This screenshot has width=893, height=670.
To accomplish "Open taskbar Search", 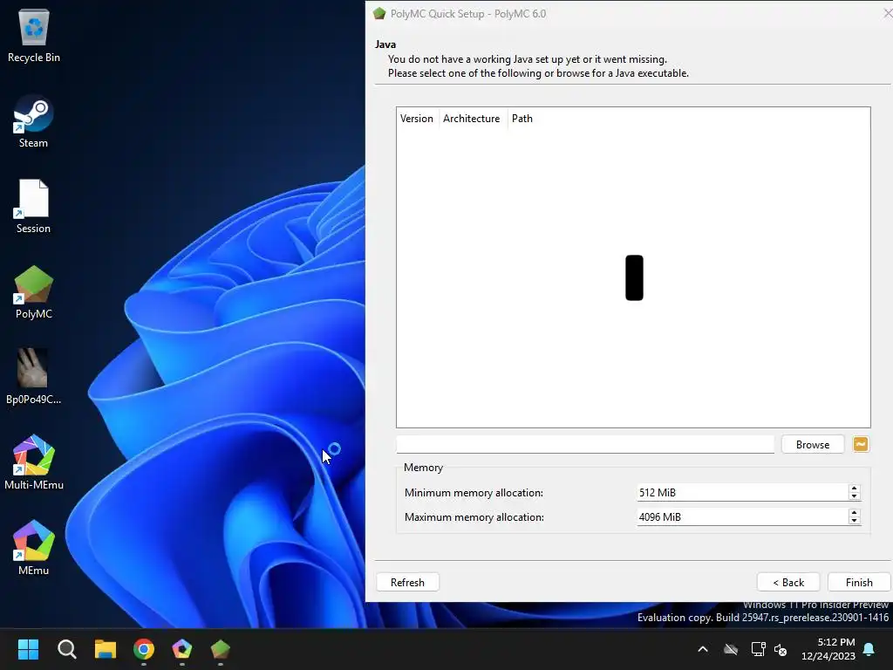I will tap(66, 649).
